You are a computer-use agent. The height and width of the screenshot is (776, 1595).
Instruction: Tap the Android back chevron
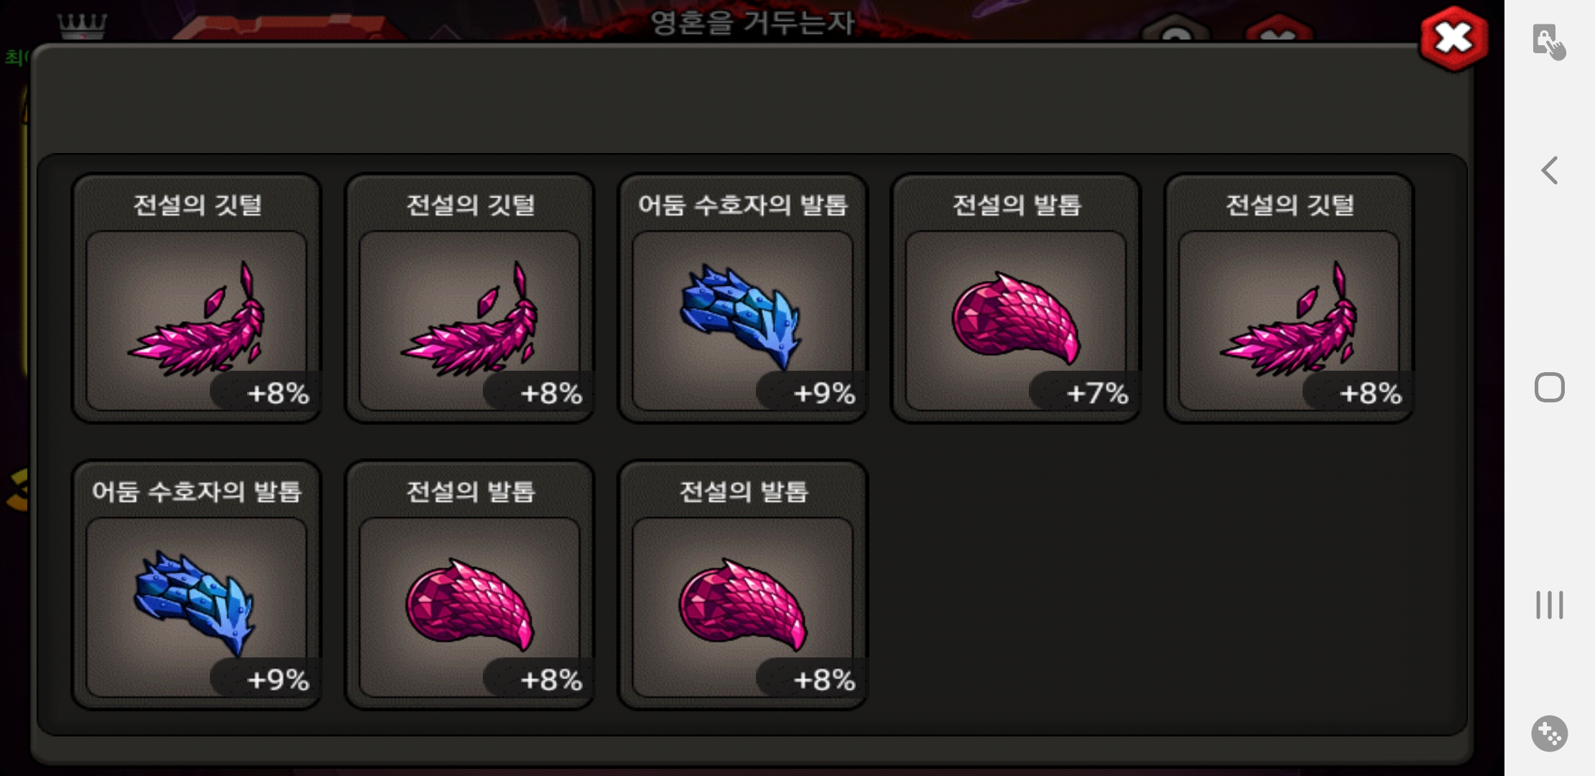(1550, 170)
